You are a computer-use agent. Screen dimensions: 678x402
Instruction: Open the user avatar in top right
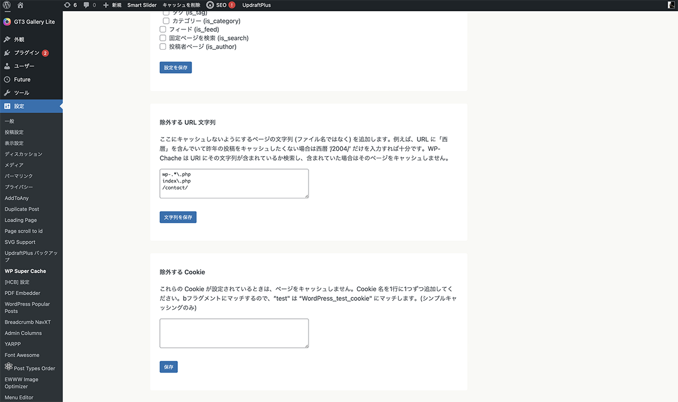tap(671, 5)
